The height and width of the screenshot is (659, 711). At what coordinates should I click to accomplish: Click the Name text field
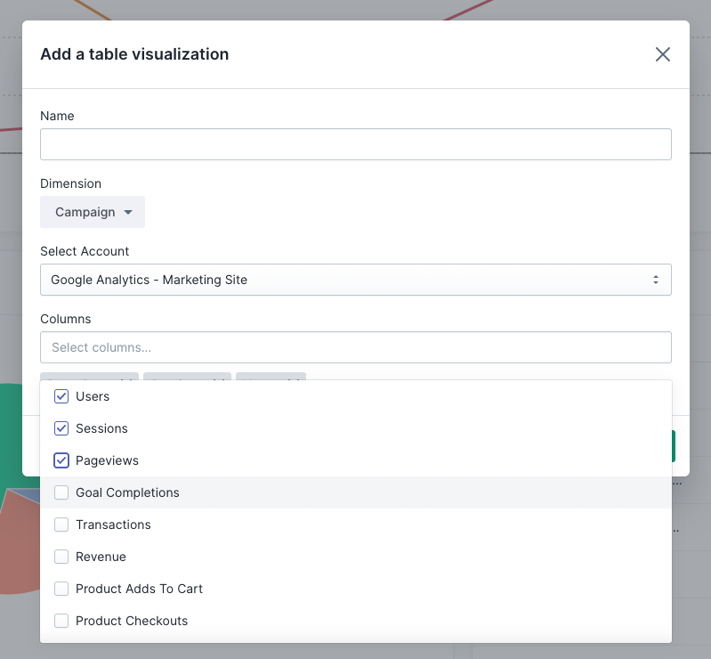tap(355, 144)
